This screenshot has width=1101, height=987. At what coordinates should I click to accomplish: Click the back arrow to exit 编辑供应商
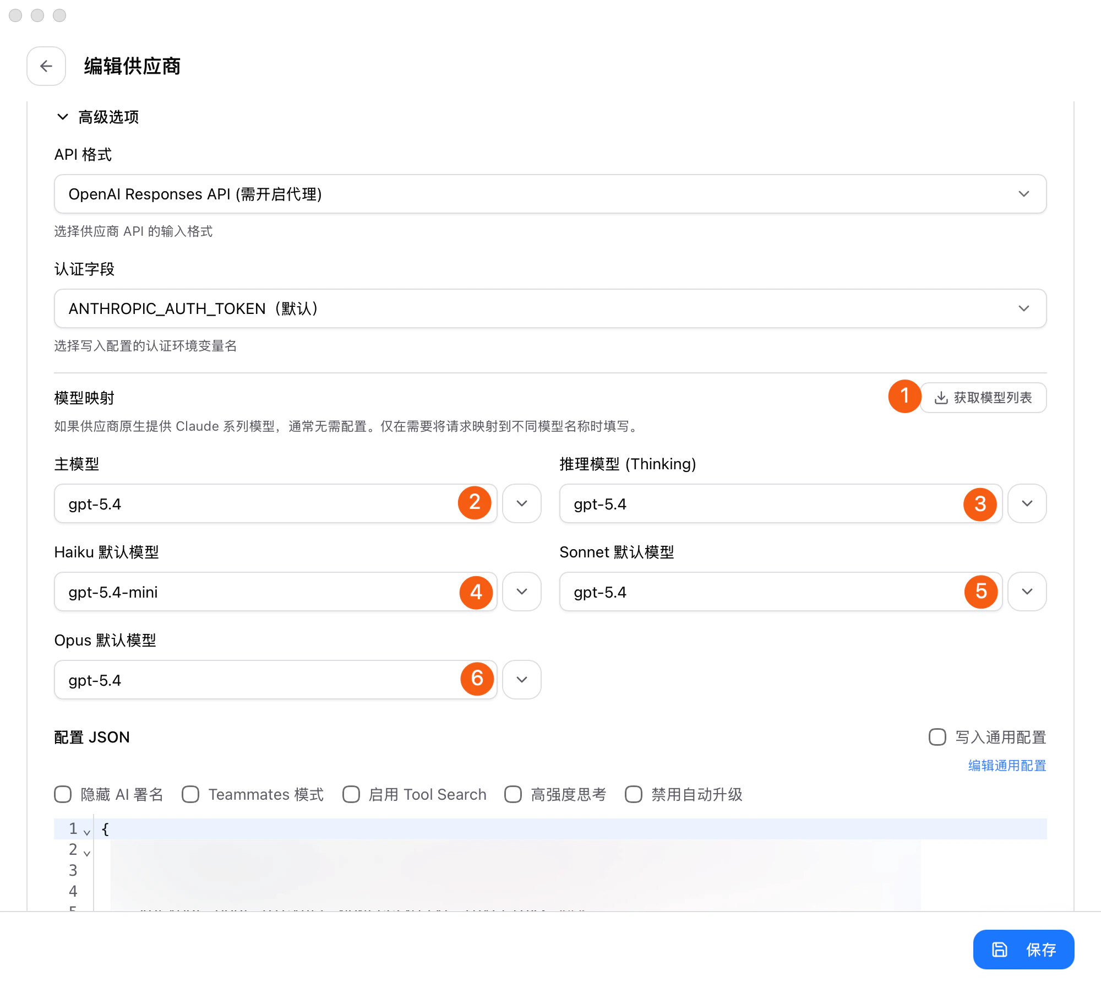(x=46, y=66)
